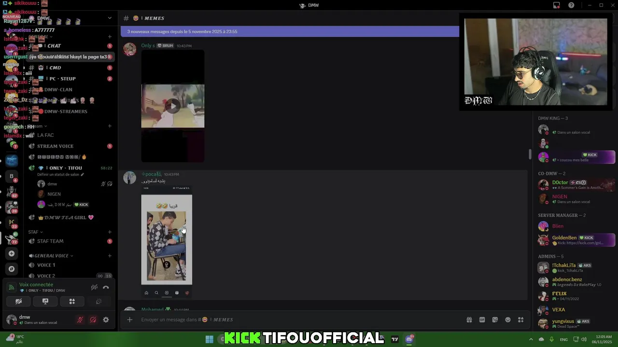
Task: Join STREAM VOICE channel
Action: 70,146
